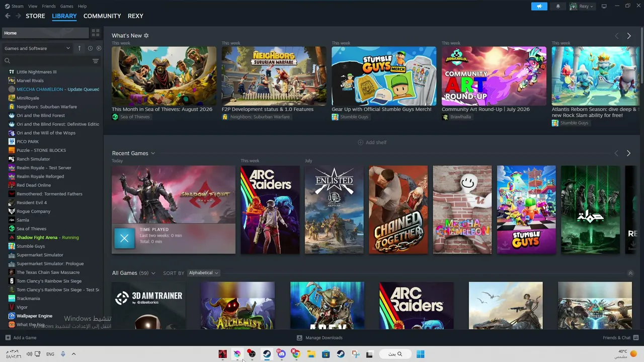The width and height of the screenshot is (644, 362).
Task: Open ARC Raiders in Recent Games
Action: click(x=270, y=210)
